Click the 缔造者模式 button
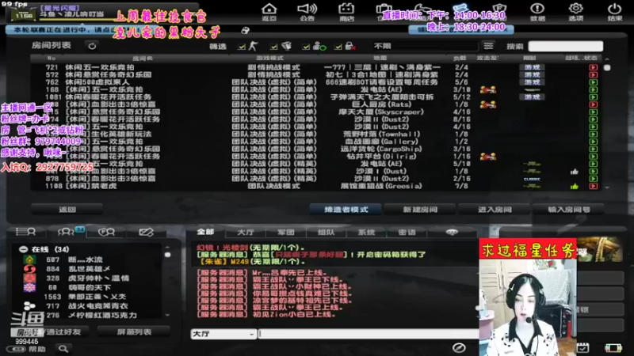Image resolution: width=634 pixels, height=356 pixels. 346,209
